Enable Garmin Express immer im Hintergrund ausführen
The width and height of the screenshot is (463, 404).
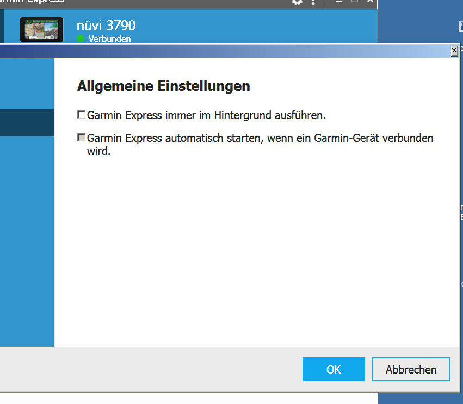(x=81, y=115)
